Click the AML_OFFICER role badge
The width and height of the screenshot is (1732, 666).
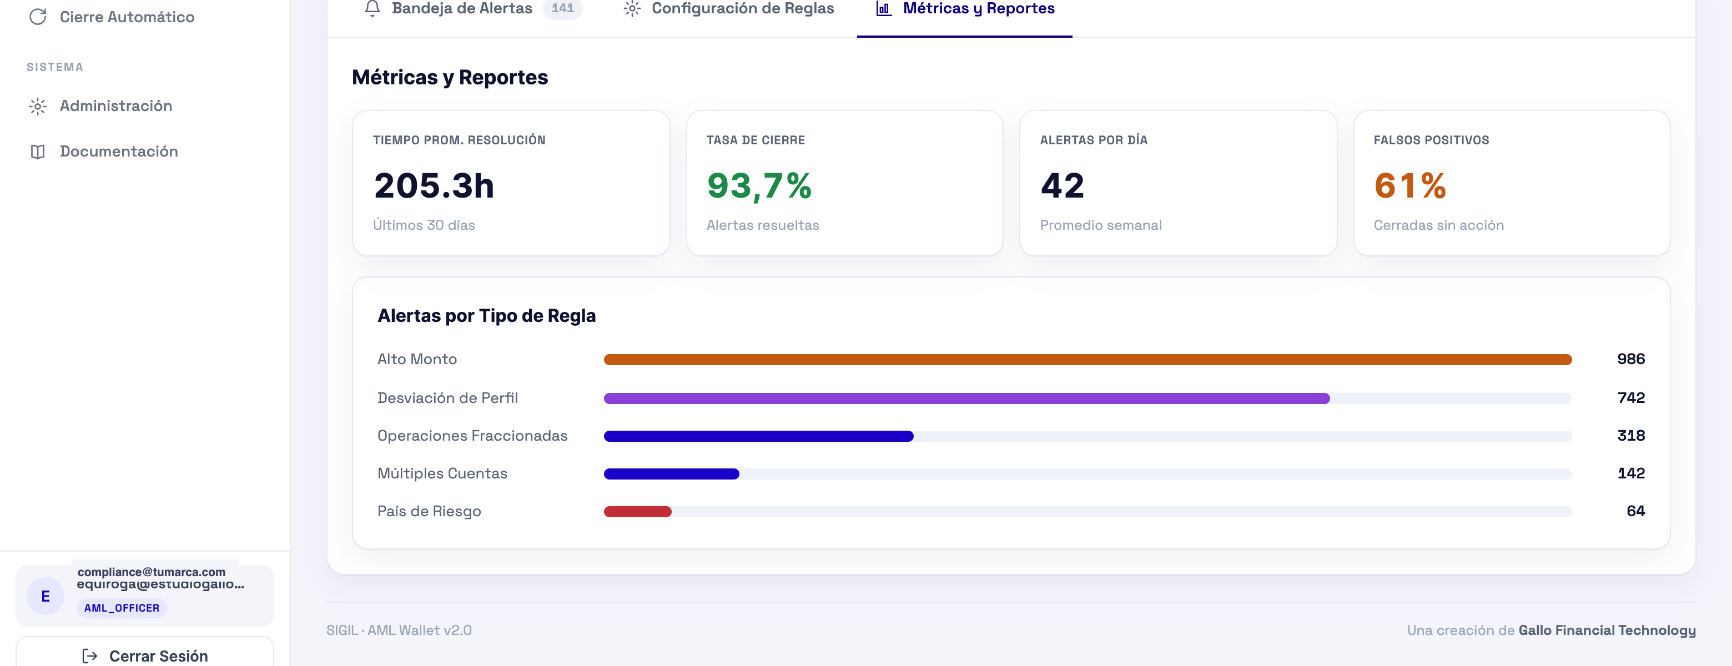tap(122, 608)
